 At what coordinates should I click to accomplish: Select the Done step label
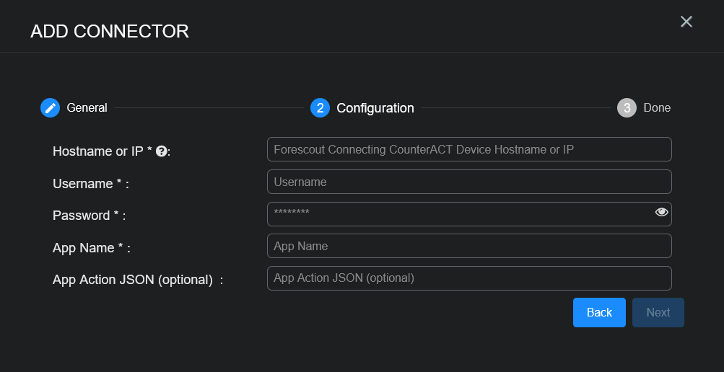[x=657, y=108]
